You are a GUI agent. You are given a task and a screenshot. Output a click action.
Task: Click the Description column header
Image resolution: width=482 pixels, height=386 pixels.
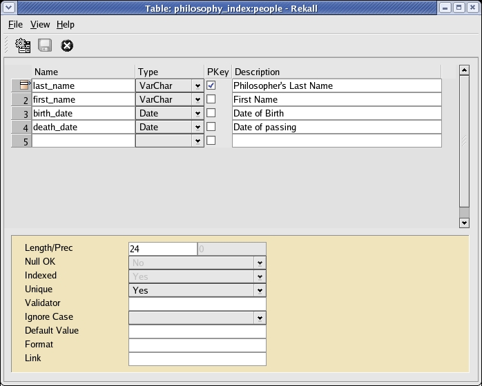pos(336,72)
